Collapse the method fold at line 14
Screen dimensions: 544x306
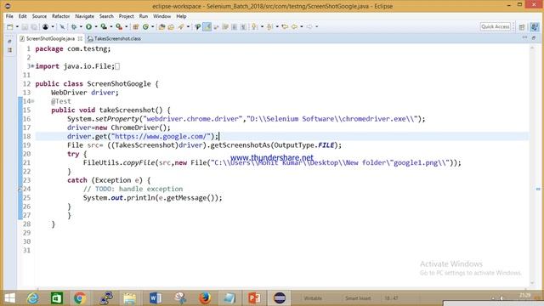point(32,101)
